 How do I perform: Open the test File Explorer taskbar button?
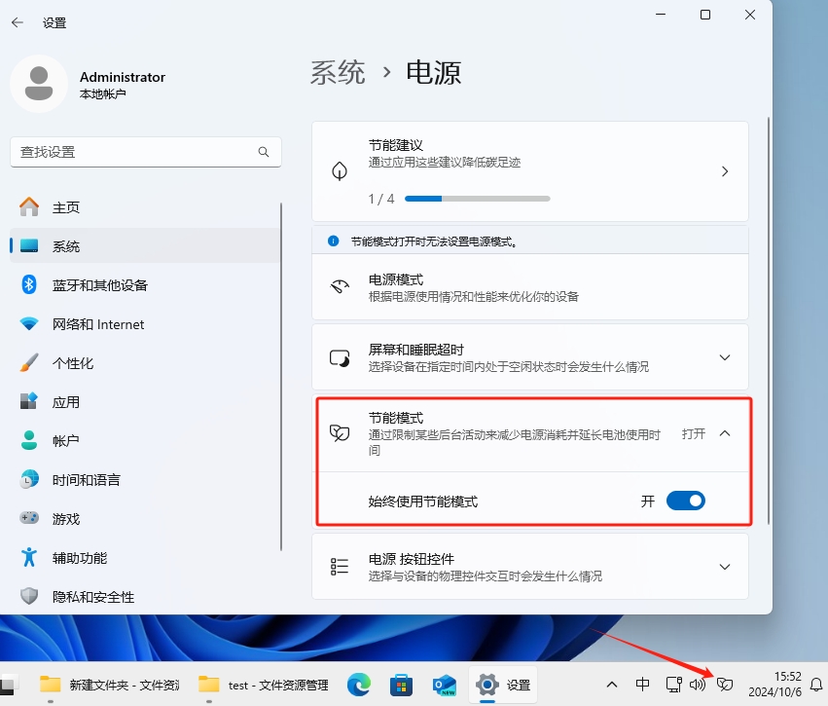click(x=264, y=685)
